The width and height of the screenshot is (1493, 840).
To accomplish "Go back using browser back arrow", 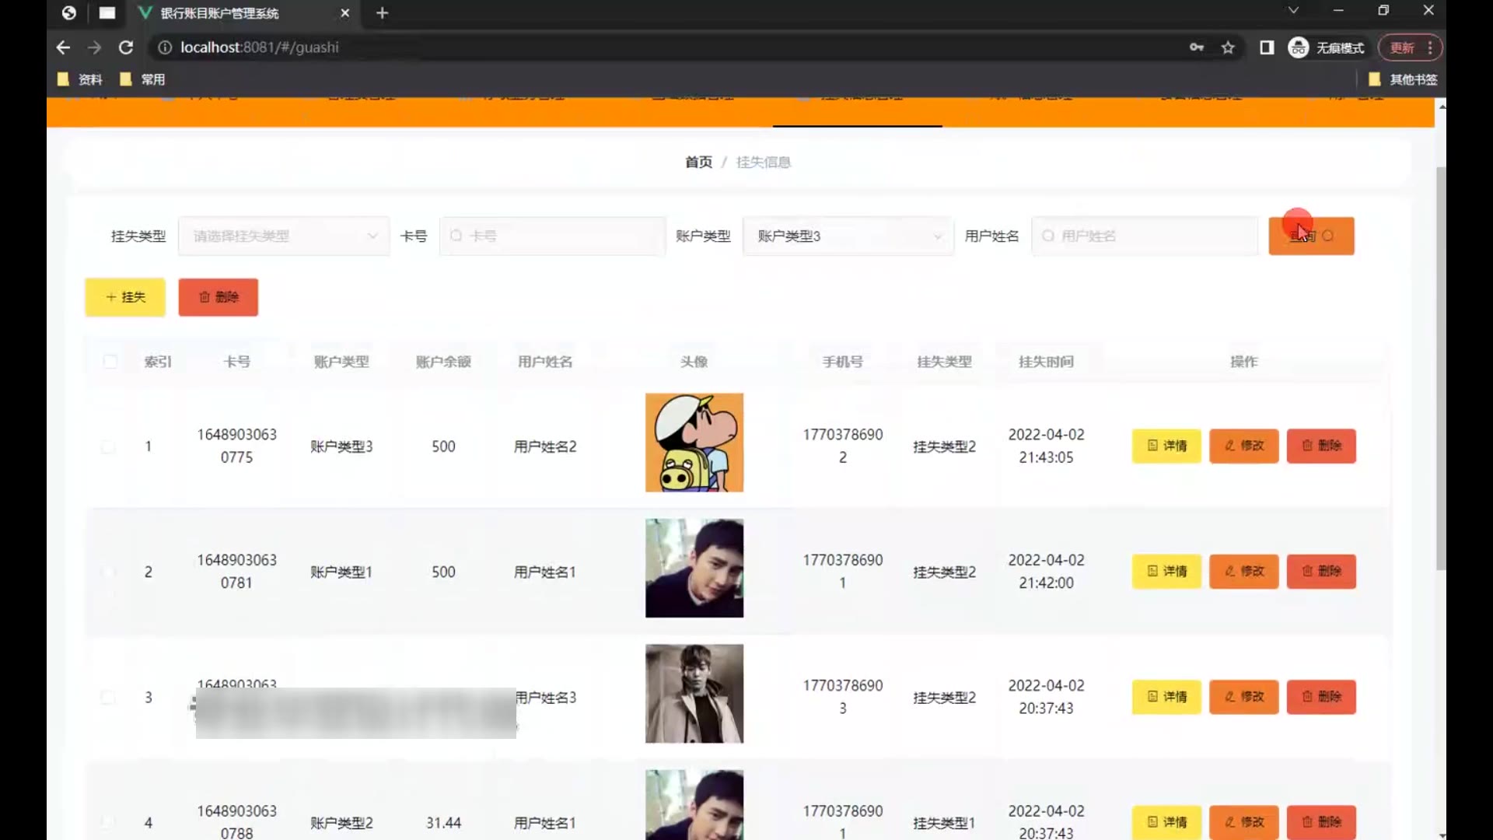I will [x=63, y=47].
